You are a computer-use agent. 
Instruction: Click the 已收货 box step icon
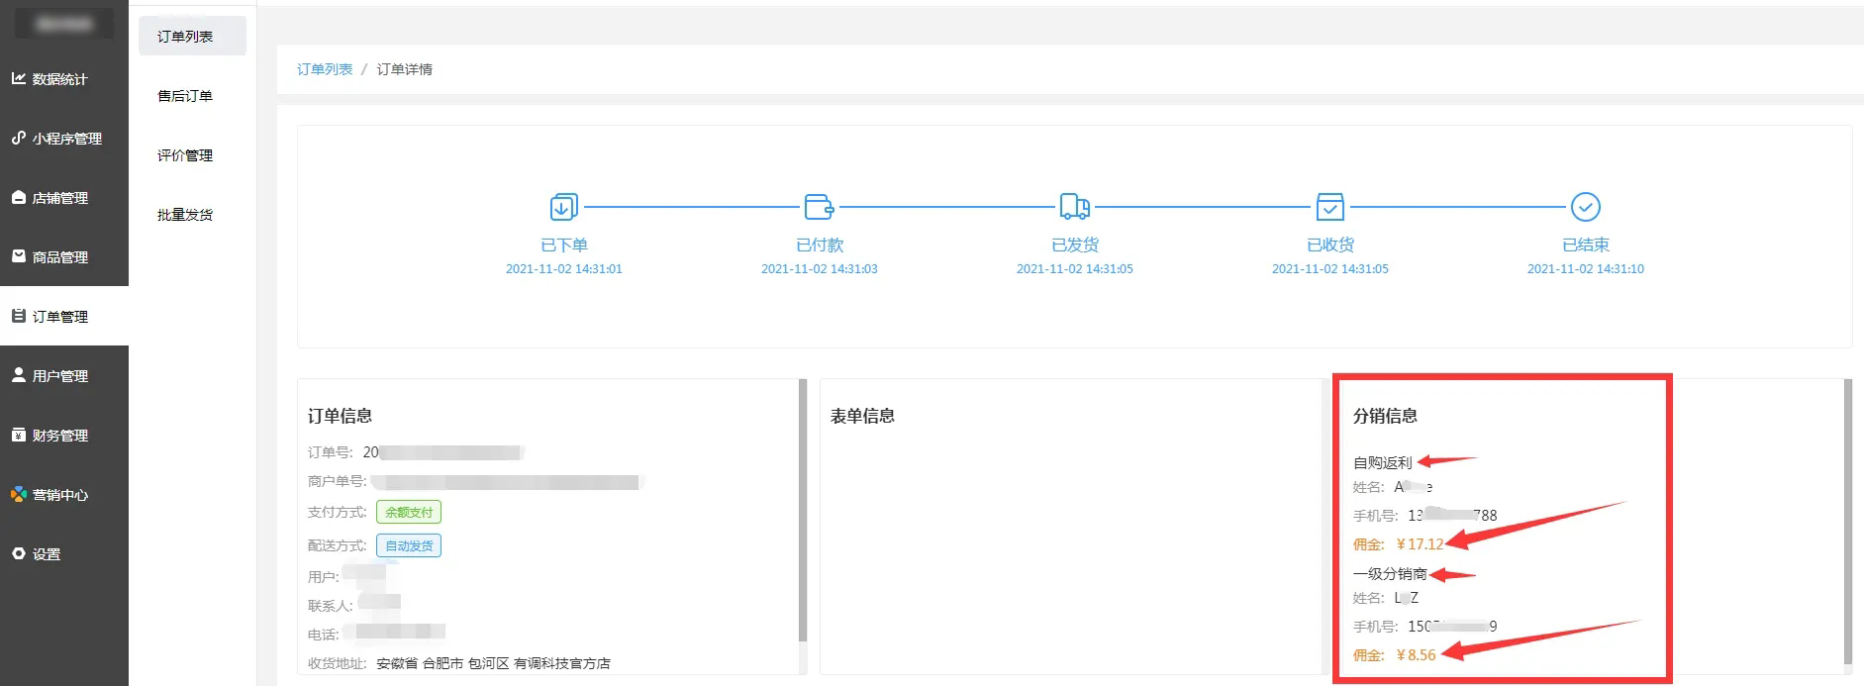pyautogui.click(x=1329, y=207)
